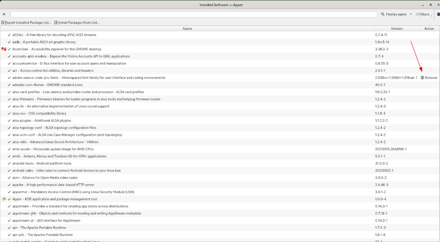Click the globe icon at top right

click(438, 14)
